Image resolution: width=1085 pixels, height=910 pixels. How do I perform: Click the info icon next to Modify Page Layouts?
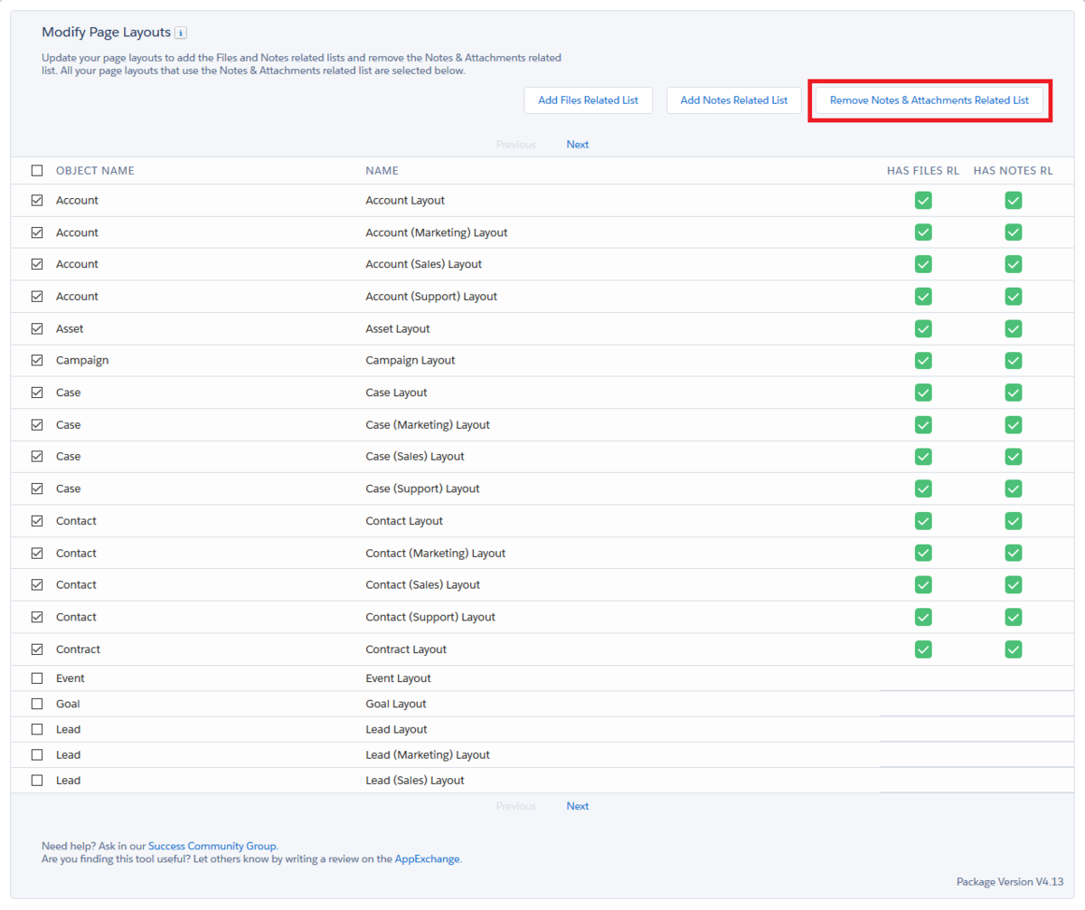[181, 33]
